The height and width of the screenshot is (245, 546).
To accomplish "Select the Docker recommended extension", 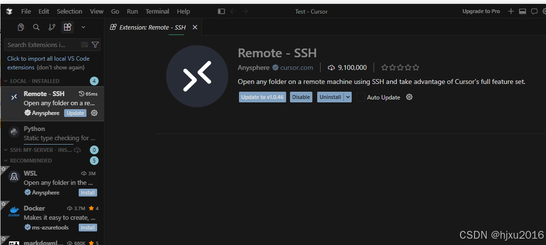I will 52,217.
